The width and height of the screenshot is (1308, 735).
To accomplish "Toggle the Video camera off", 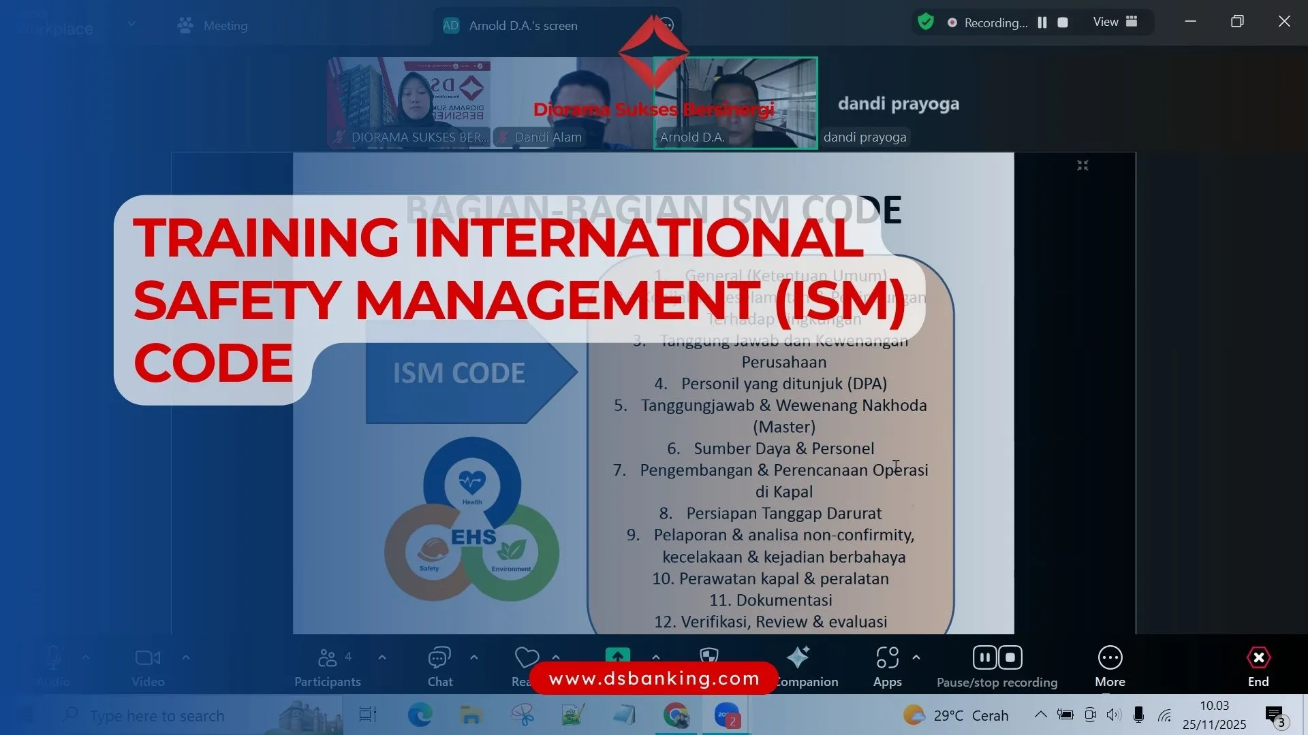I will [147, 657].
